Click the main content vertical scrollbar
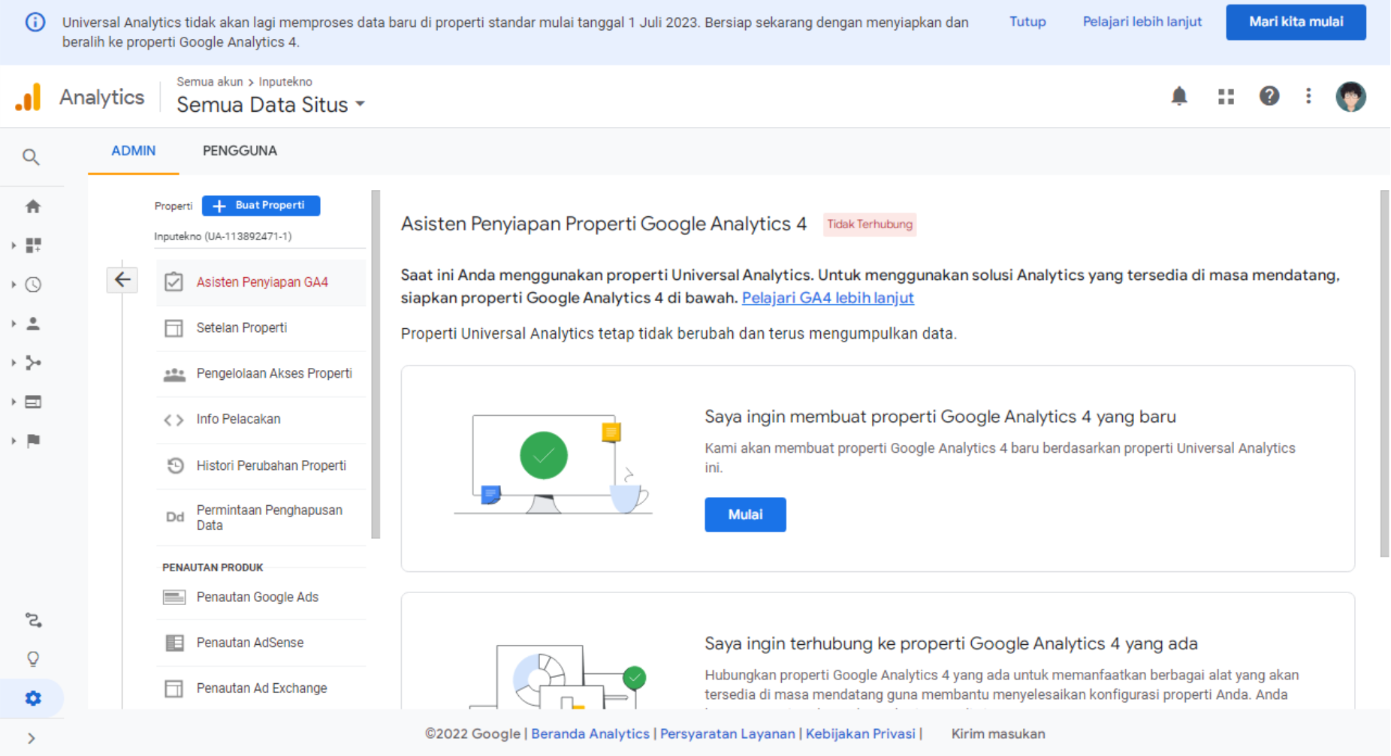Image resolution: width=1391 pixels, height=756 pixels. [1384, 373]
